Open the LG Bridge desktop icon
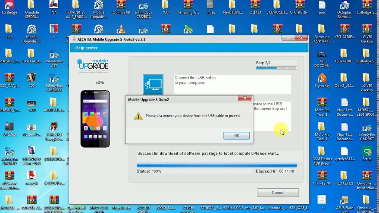 pyautogui.click(x=9, y=8)
